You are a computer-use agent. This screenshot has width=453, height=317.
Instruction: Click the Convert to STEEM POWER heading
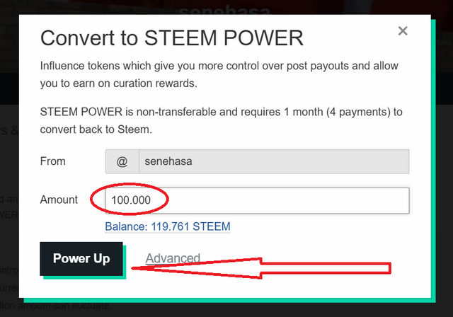[x=172, y=38]
